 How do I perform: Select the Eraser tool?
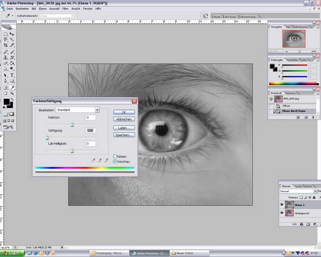[x=5, y=63]
